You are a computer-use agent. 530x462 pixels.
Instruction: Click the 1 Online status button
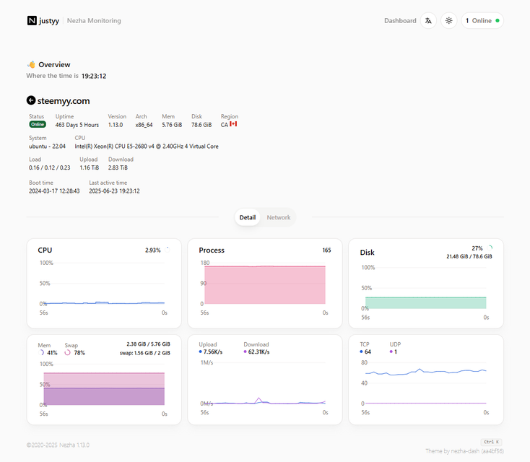[x=482, y=21]
